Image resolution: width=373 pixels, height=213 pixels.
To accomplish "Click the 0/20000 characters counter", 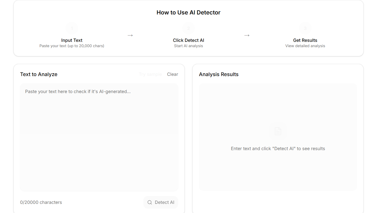I will click(41, 202).
